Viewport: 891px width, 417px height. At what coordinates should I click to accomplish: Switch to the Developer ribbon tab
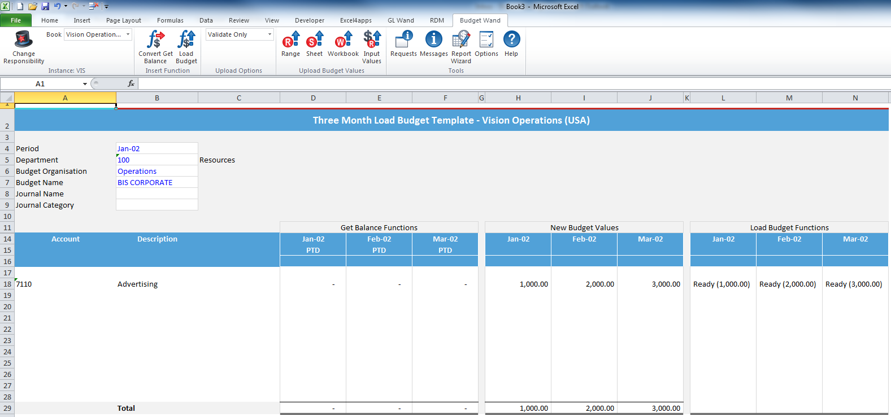coord(310,20)
